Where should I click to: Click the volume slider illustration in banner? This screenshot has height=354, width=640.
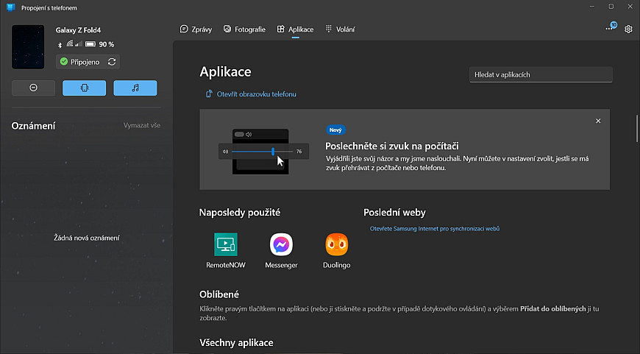click(x=263, y=152)
